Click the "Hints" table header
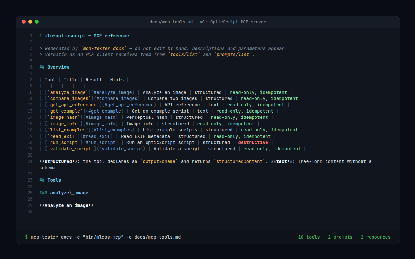The height and width of the screenshot is (259, 415). (x=117, y=80)
